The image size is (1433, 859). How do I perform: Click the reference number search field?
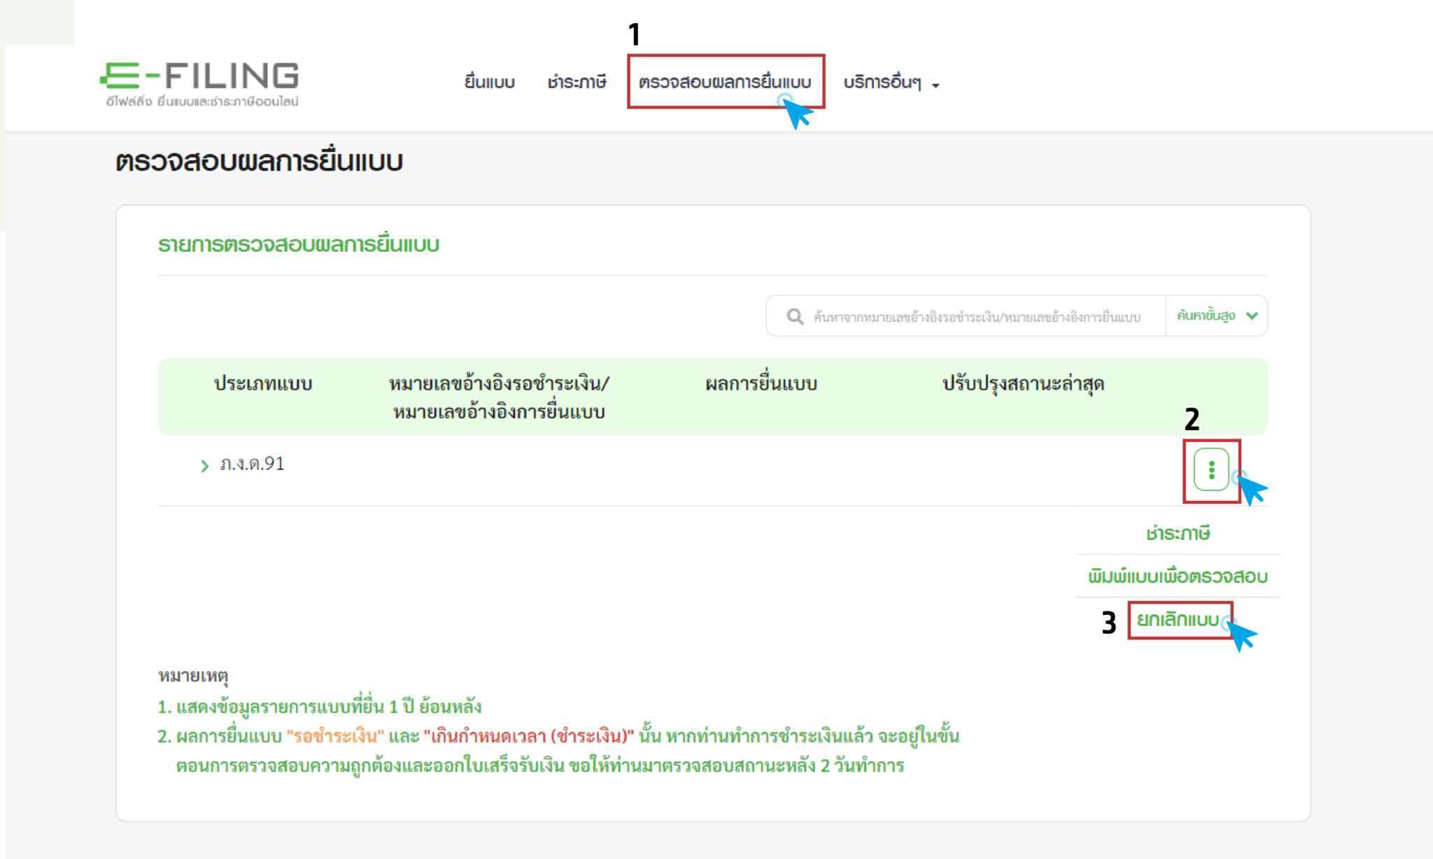pos(980,315)
